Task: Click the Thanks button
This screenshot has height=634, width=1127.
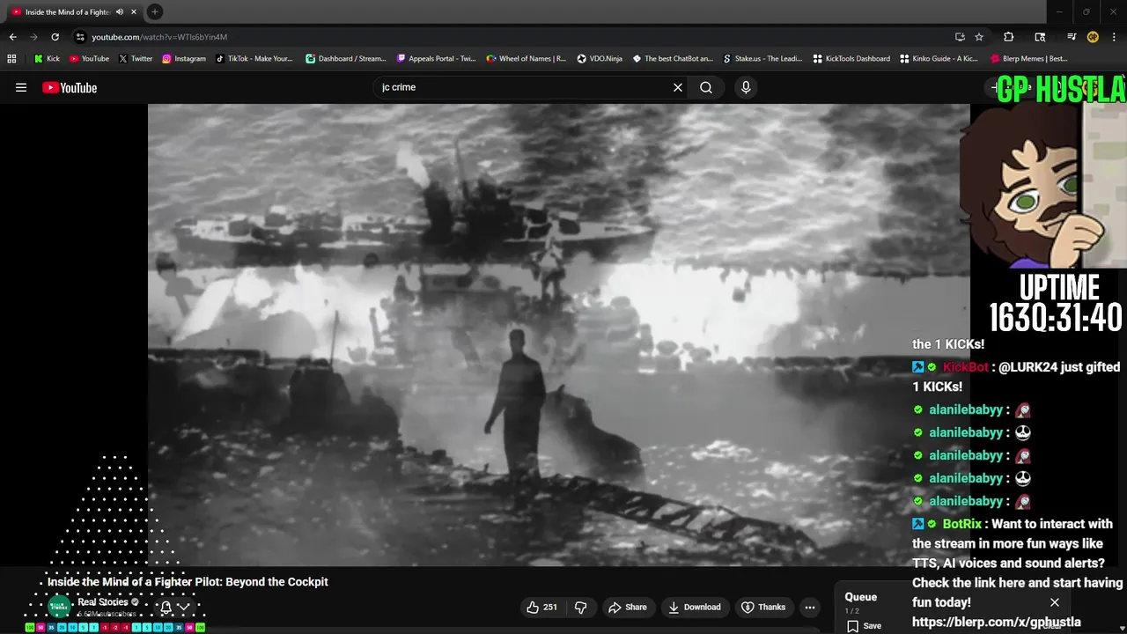Action: (763, 607)
